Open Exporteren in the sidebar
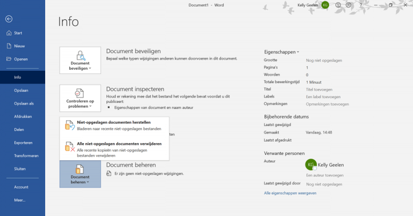This screenshot has width=413, height=216. (x=23, y=143)
